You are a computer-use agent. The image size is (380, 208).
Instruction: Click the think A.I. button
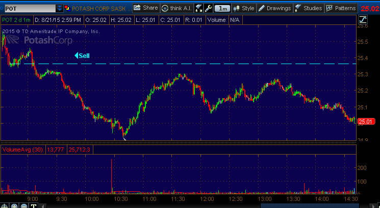[177, 8]
